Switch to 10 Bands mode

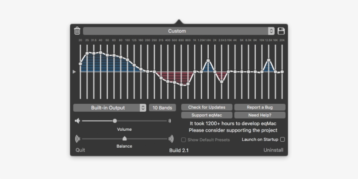pyautogui.click(x=162, y=108)
